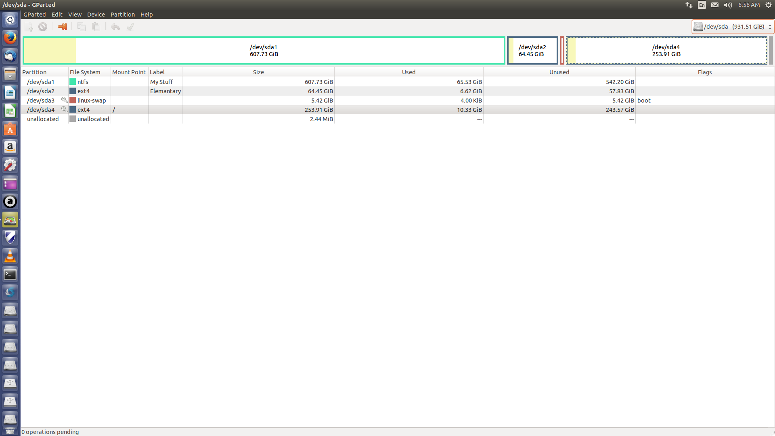Select /dev/sda2 block in the disk map
This screenshot has height=436, width=775.
[532, 50]
